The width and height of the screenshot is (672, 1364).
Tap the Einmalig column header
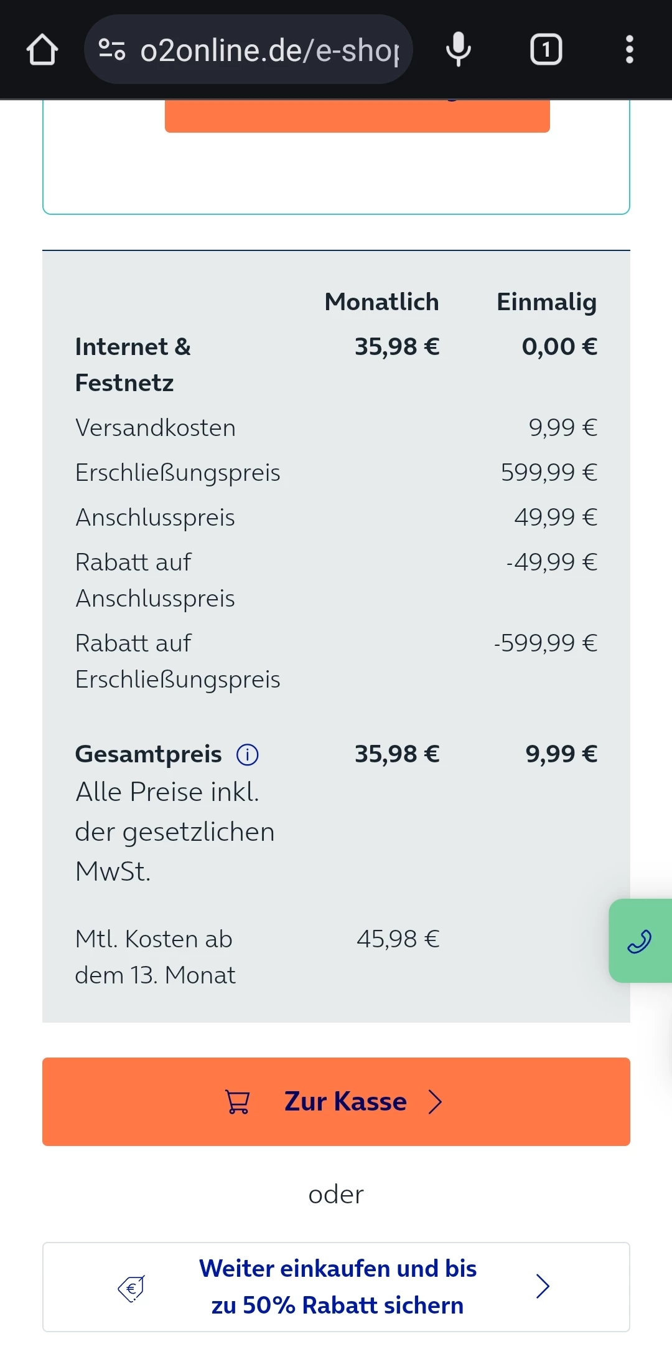coord(546,302)
